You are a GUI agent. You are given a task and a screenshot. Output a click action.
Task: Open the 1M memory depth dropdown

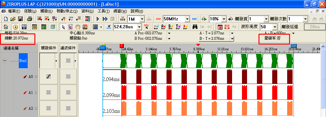(142, 19)
